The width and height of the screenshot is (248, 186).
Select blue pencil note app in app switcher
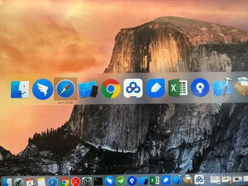(x=155, y=88)
